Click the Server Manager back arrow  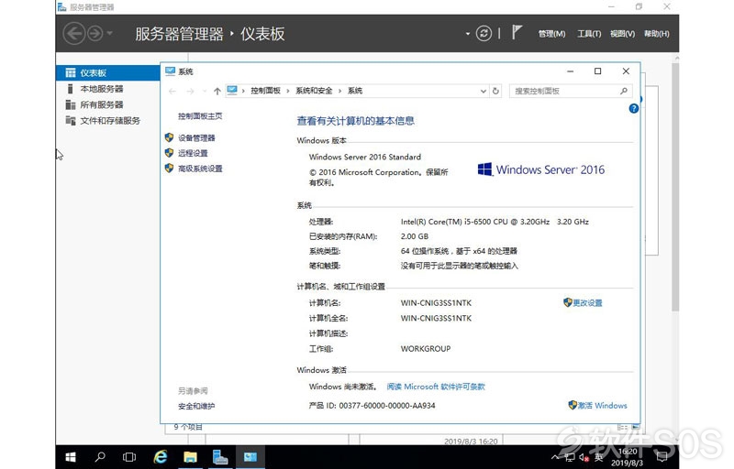(74, 34)
